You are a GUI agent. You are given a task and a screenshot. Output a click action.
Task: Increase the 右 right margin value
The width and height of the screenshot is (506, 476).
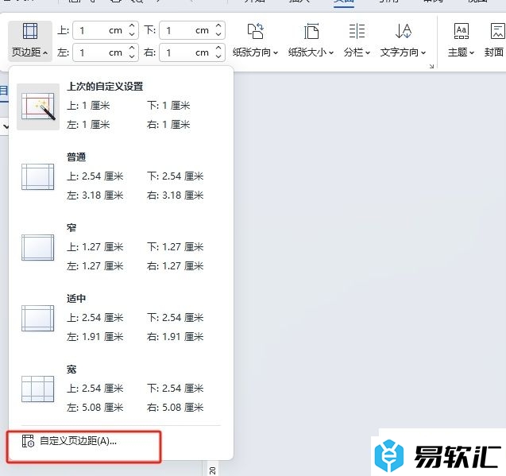tap(218, 48)
